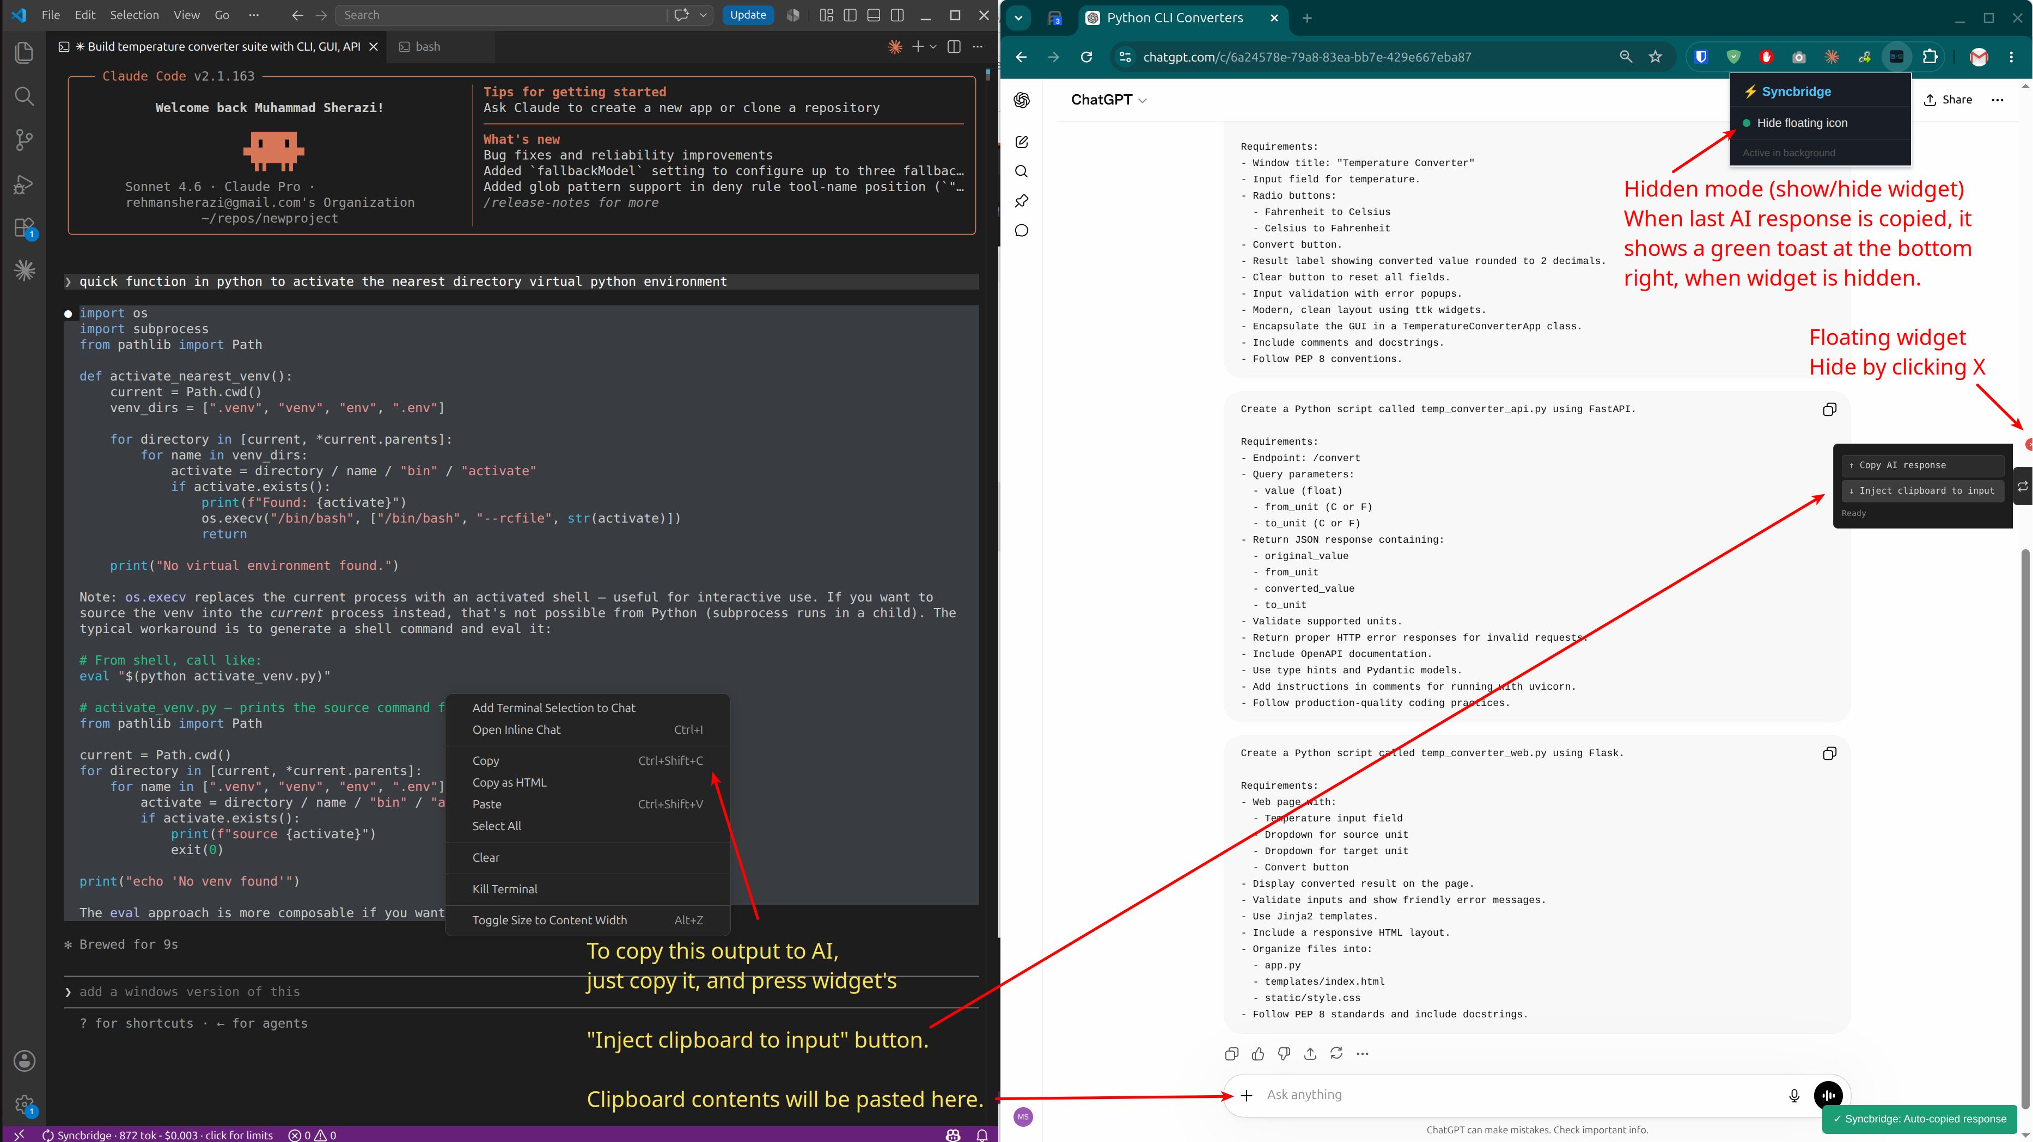Toggle the primary side bar in VS Code
The width and height of the screenshot is (2033, 1142).
(x=850, y=15)
